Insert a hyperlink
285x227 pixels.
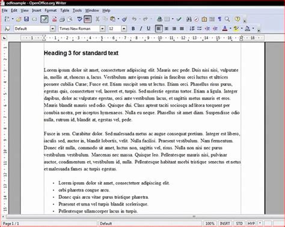click(159, 19)
